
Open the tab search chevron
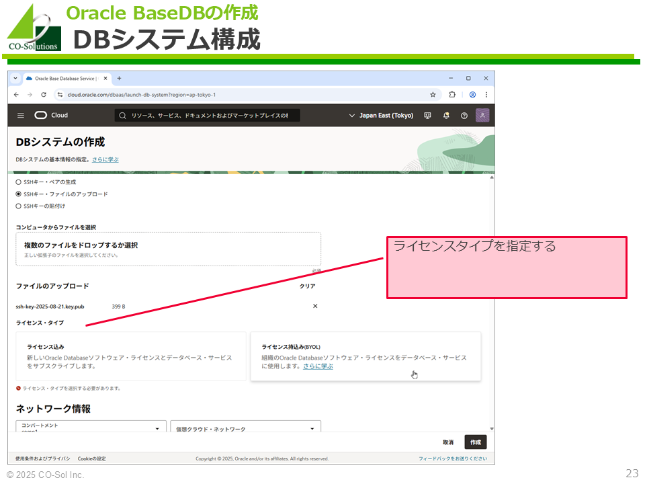15,78
